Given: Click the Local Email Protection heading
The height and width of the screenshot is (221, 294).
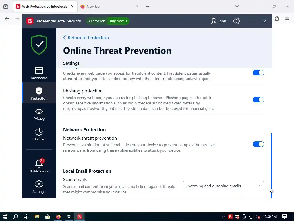Looking at the screenshot, I should [x=87, y=171].
